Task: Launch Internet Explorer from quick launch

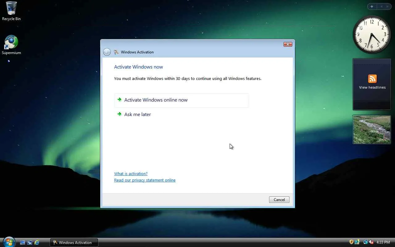Action: 37,243
